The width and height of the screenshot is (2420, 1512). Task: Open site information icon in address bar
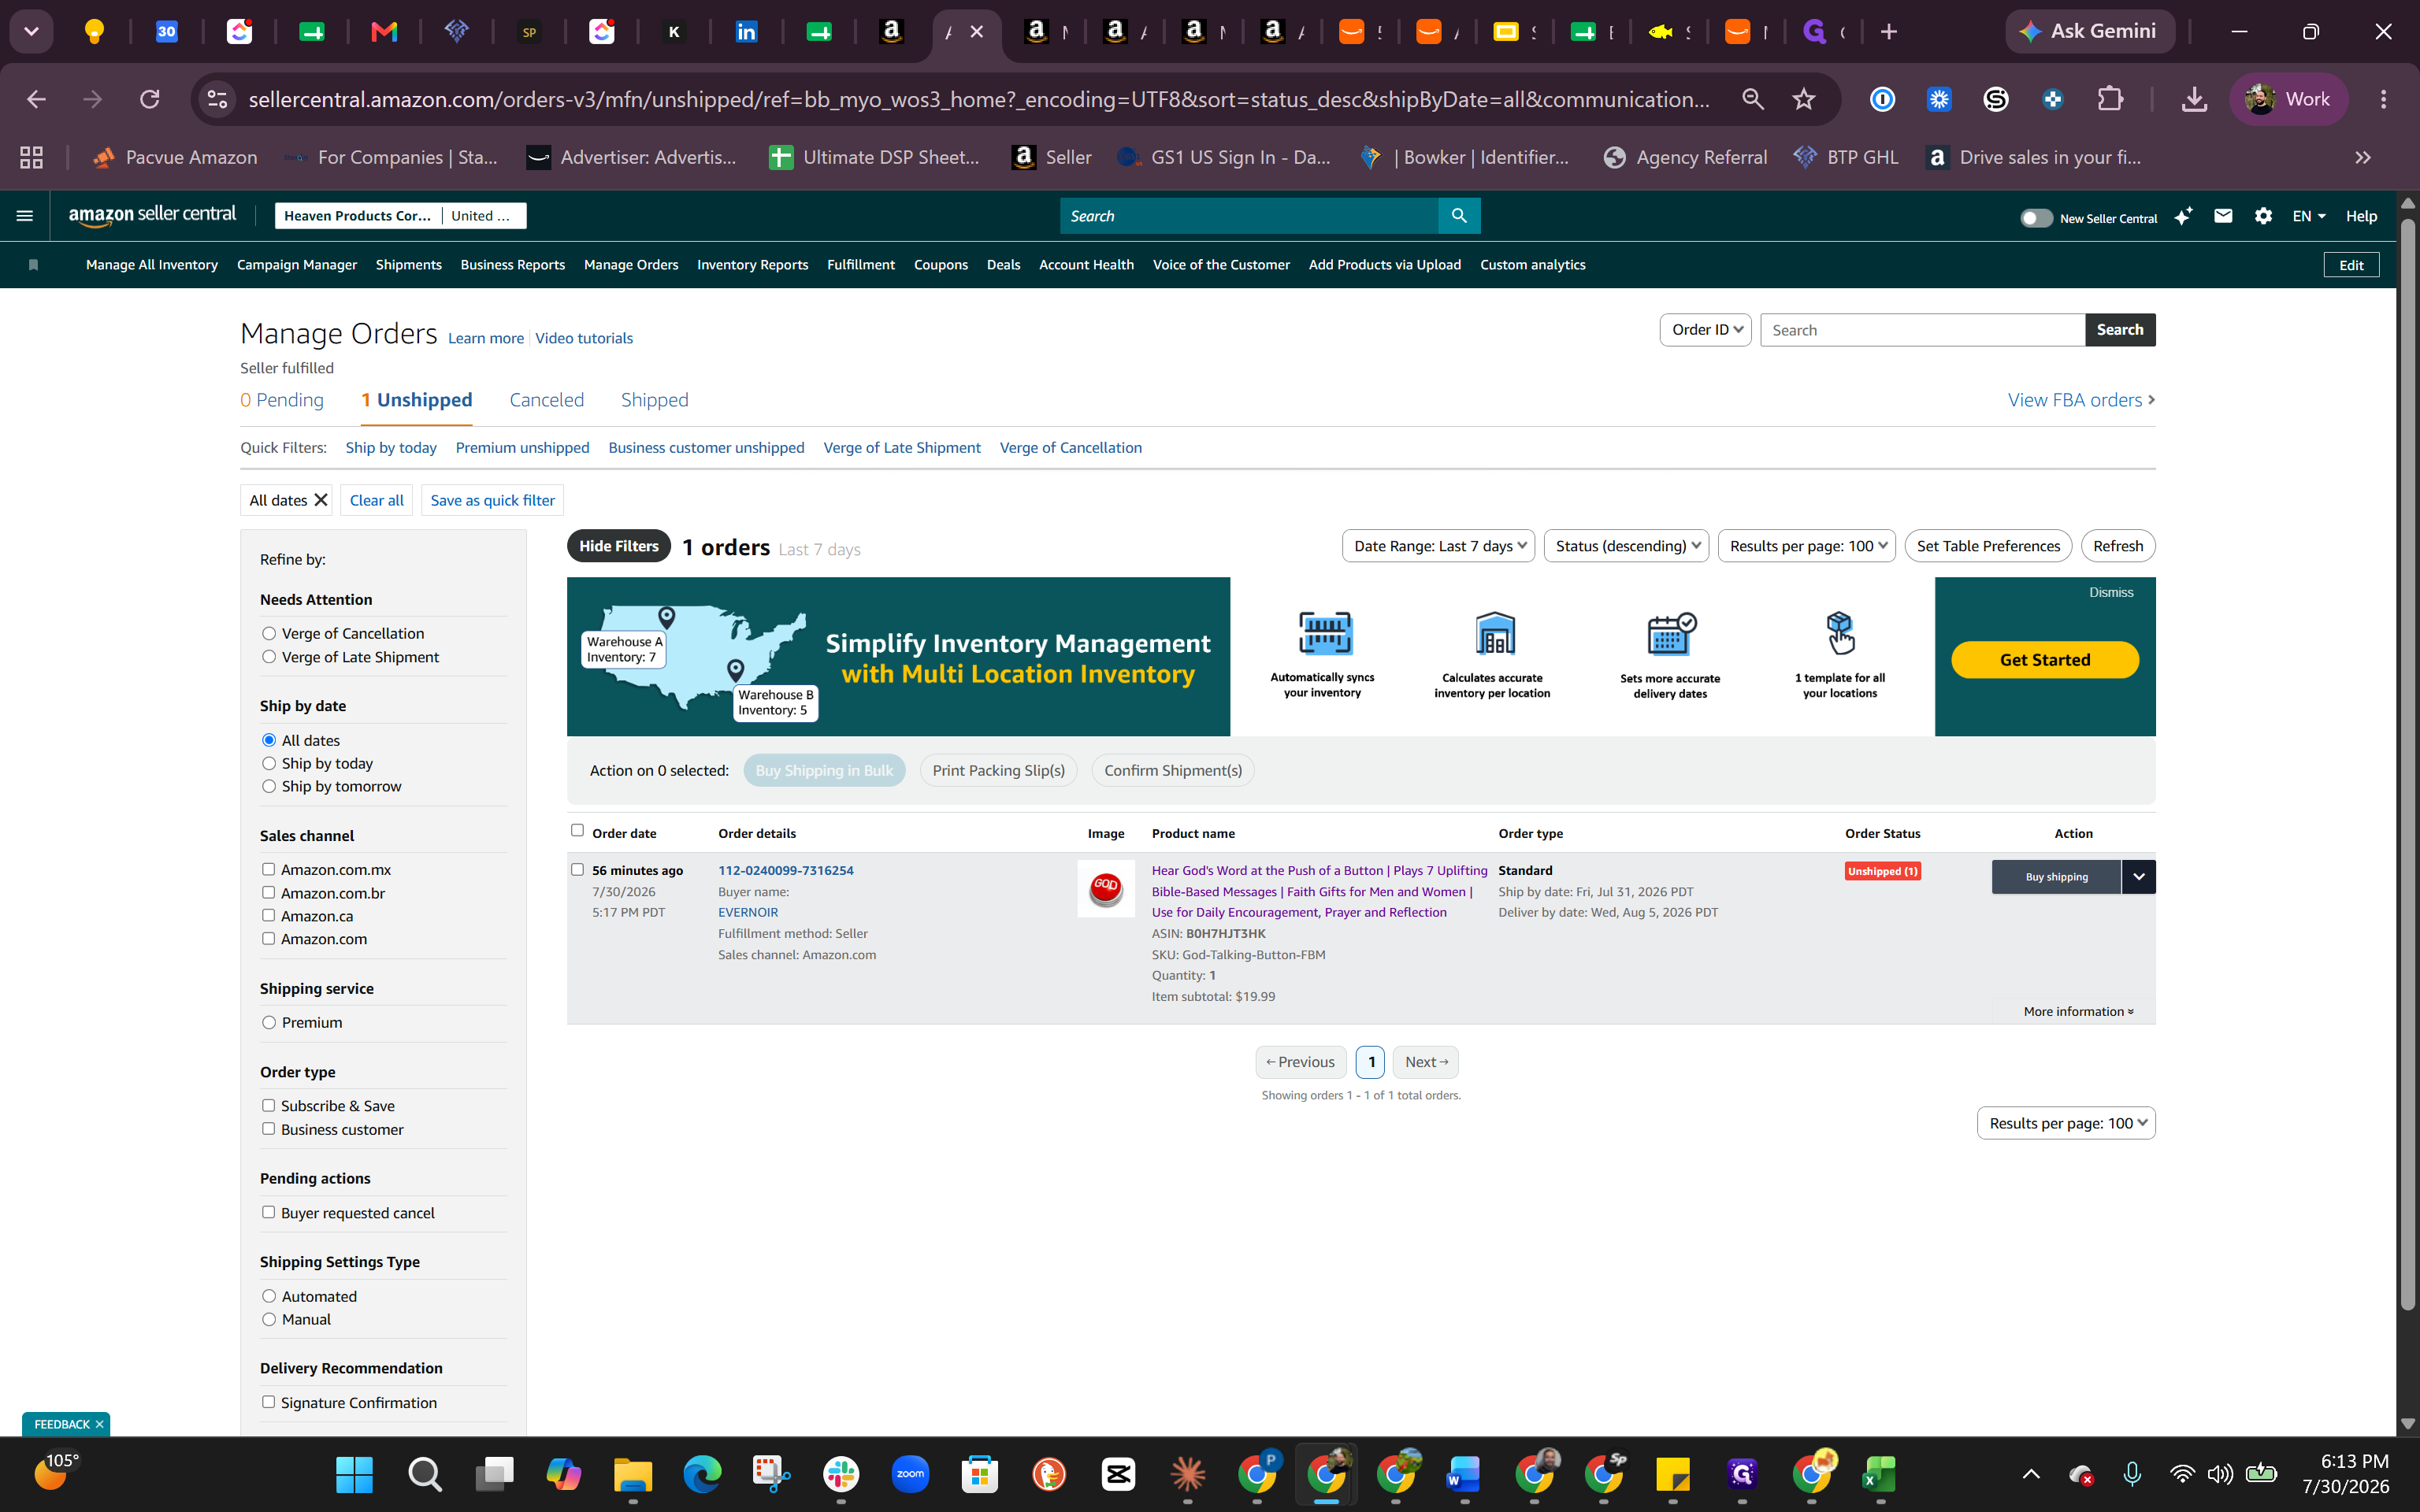[x=217, y=99]
